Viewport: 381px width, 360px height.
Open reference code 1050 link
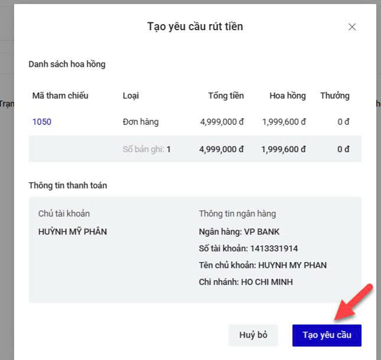[42, 122]
